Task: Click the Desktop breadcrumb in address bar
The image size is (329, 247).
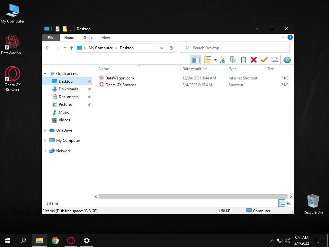Action: tap(127, 48)
